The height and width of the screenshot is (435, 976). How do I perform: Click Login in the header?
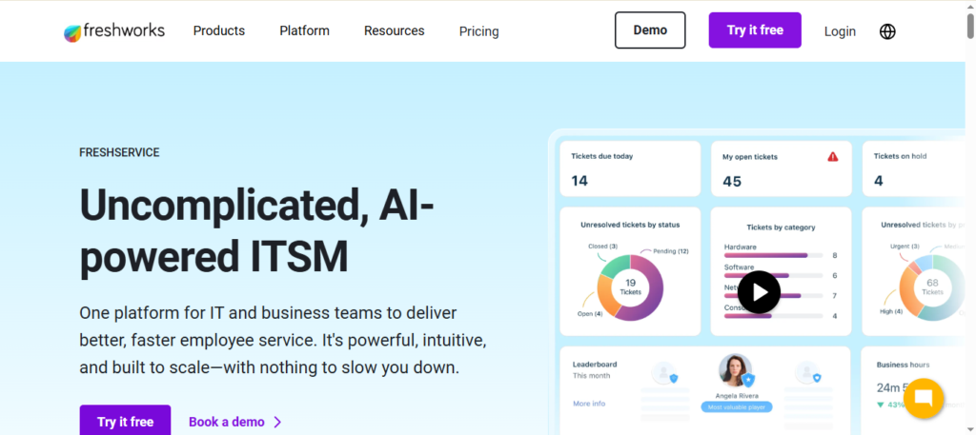(840, 31)
